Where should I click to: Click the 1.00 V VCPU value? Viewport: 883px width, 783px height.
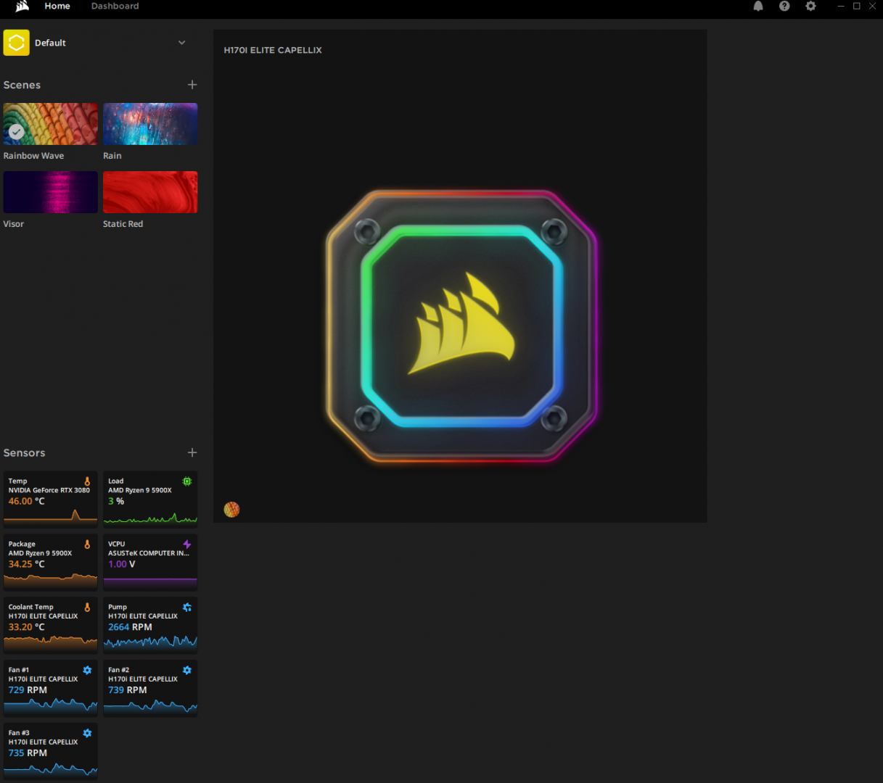coord(122,564)
